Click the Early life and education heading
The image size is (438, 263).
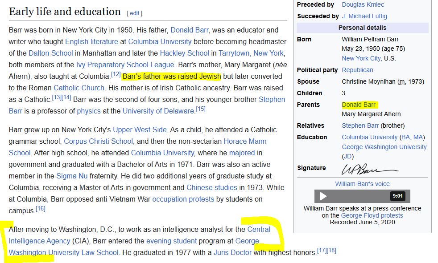point(65,12)
